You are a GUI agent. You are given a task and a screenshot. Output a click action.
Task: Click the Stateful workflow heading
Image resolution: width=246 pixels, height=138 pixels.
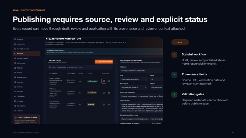pos(194,54)
